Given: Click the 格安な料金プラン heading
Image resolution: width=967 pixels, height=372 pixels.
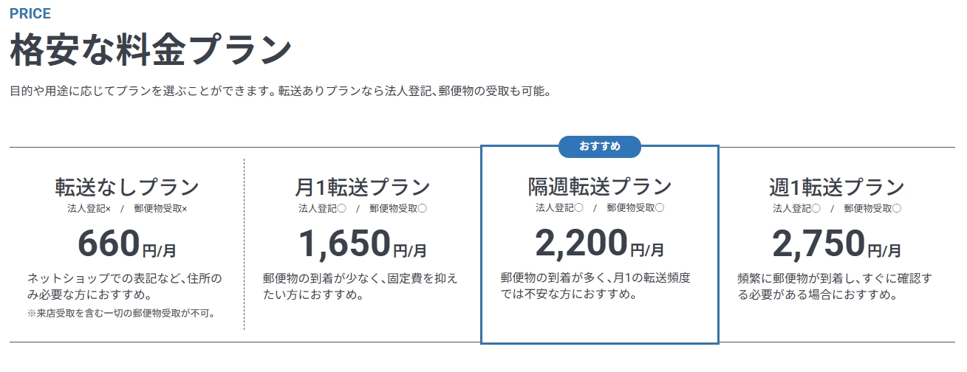Looking at the screenshot, I should (151, 50).
